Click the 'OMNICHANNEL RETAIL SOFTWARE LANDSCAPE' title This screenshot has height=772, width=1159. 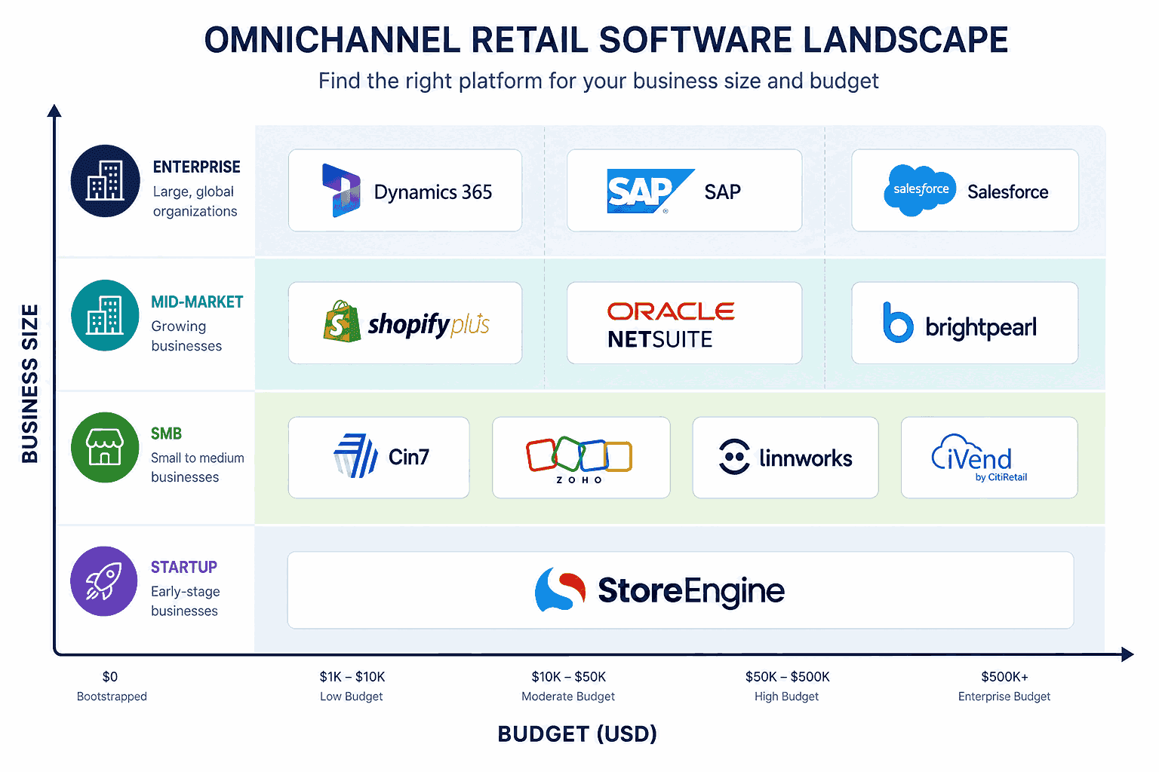point(606,40)
